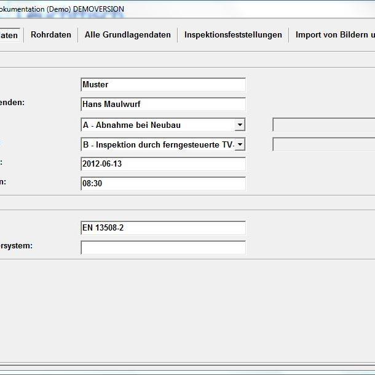The width and height of the screenshot is (375, 375).
Task: Focus the Hans Maulwurf name field
Action: [x=163, y=105]
